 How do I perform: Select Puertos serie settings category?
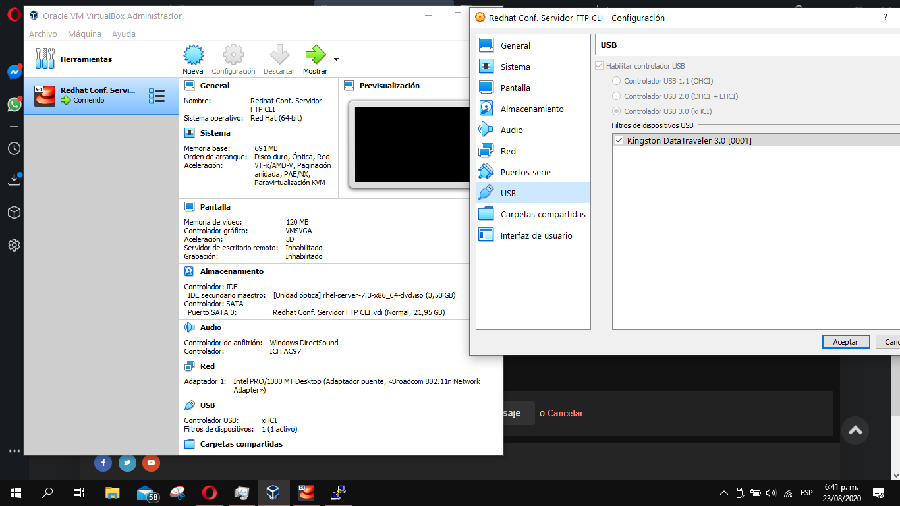point(533,172)
